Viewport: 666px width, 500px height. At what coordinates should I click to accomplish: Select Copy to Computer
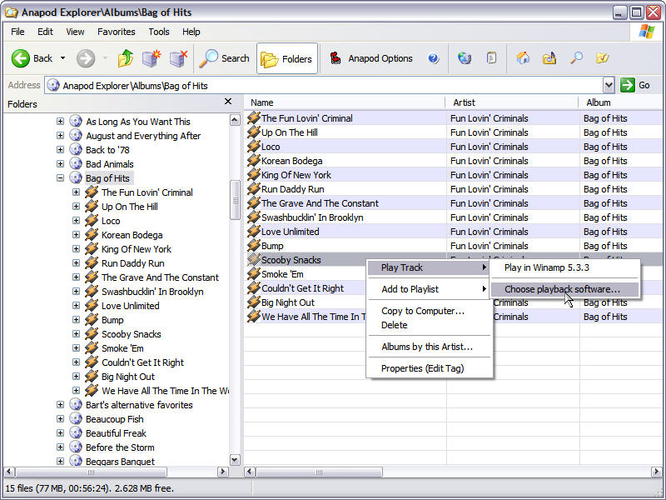[x=430, y=311]
